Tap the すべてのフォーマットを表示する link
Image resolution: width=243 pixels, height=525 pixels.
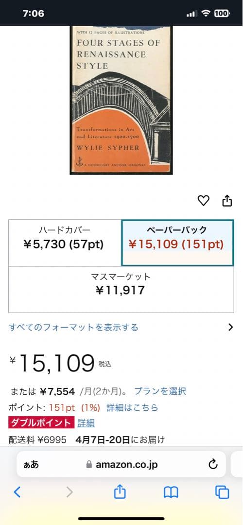[x=74, y=327]
